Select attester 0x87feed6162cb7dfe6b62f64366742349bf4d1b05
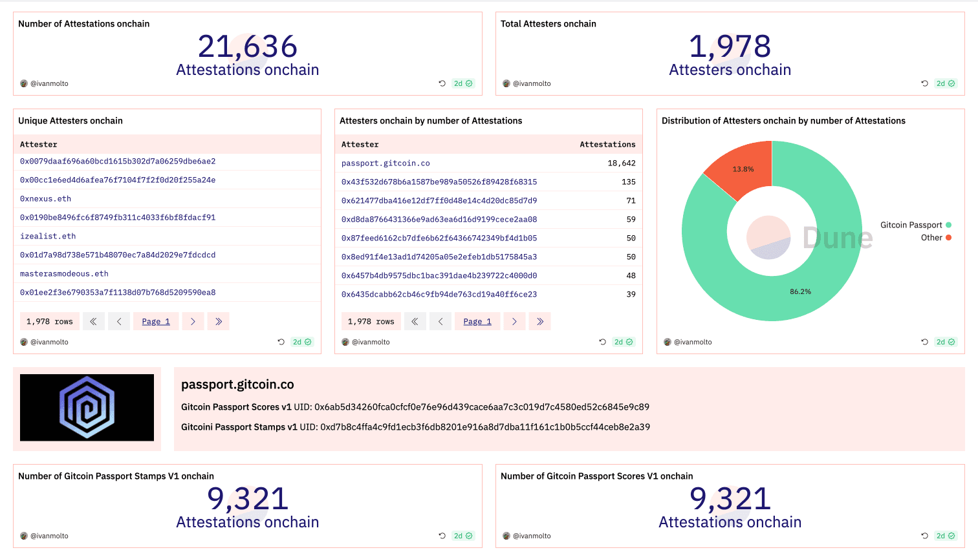The height and width of the screenshot is (559, 978). (x=439, y=238)
